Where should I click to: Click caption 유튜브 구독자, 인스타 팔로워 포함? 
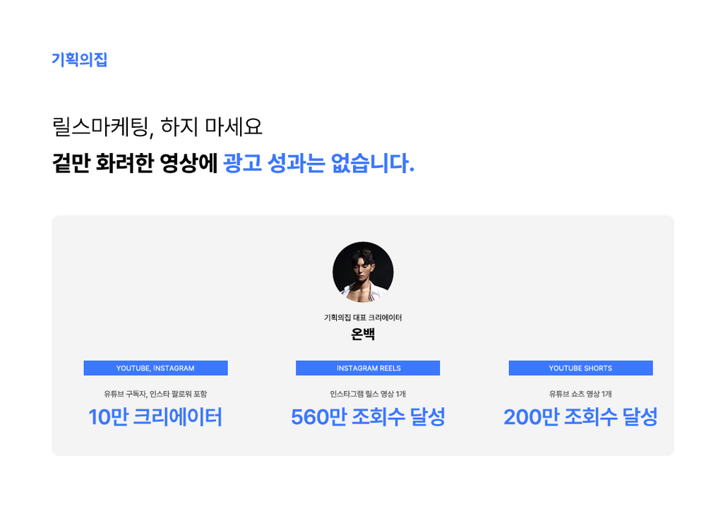[x=155, y=394]
